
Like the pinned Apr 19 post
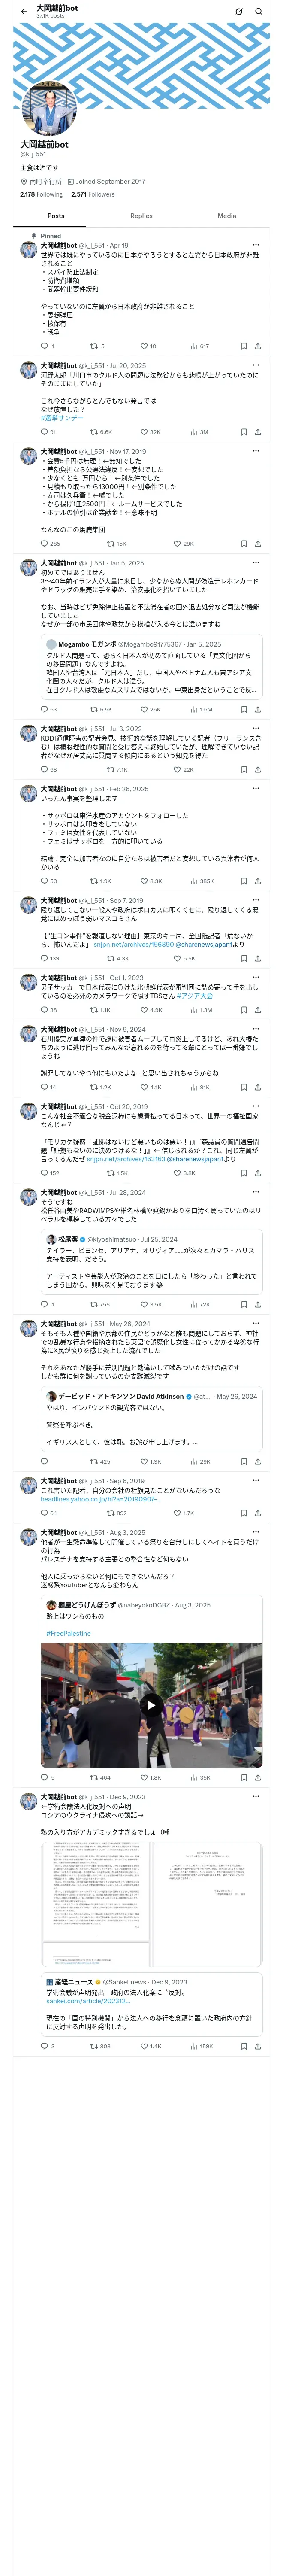click(148, 346)
